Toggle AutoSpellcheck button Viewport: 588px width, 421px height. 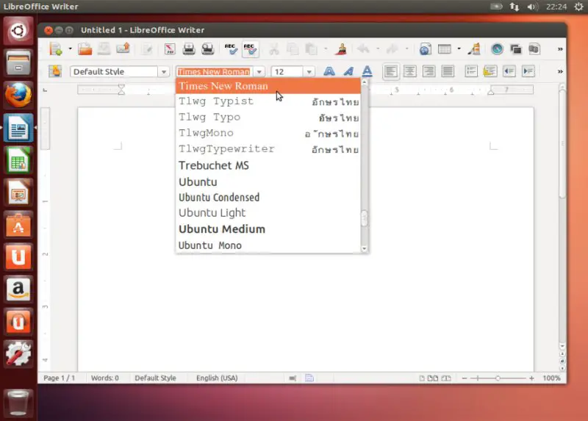click(x=250, y=49)
